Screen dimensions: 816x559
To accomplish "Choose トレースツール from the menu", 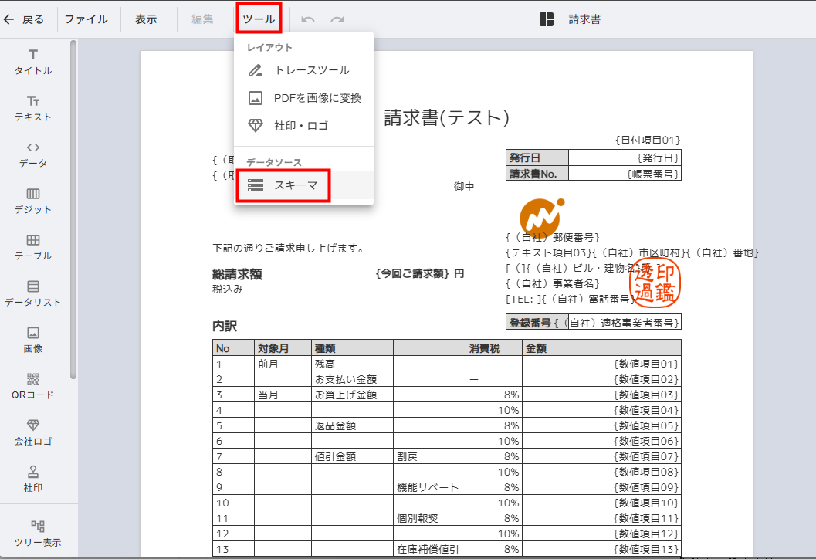I will pyautogui.click(x=311, y=70).
